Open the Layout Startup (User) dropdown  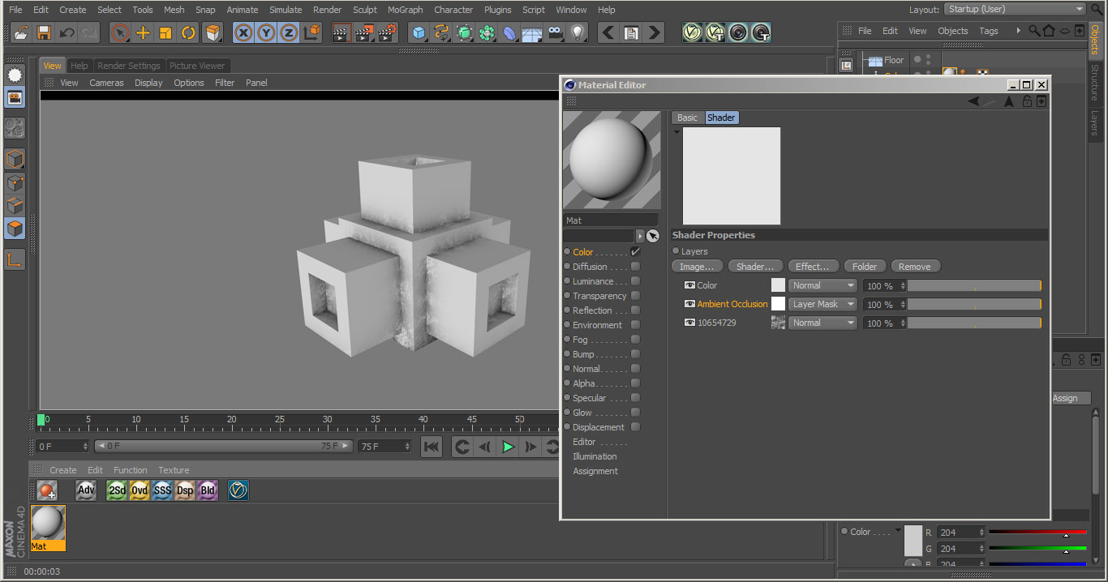(x=1015, y=10)
